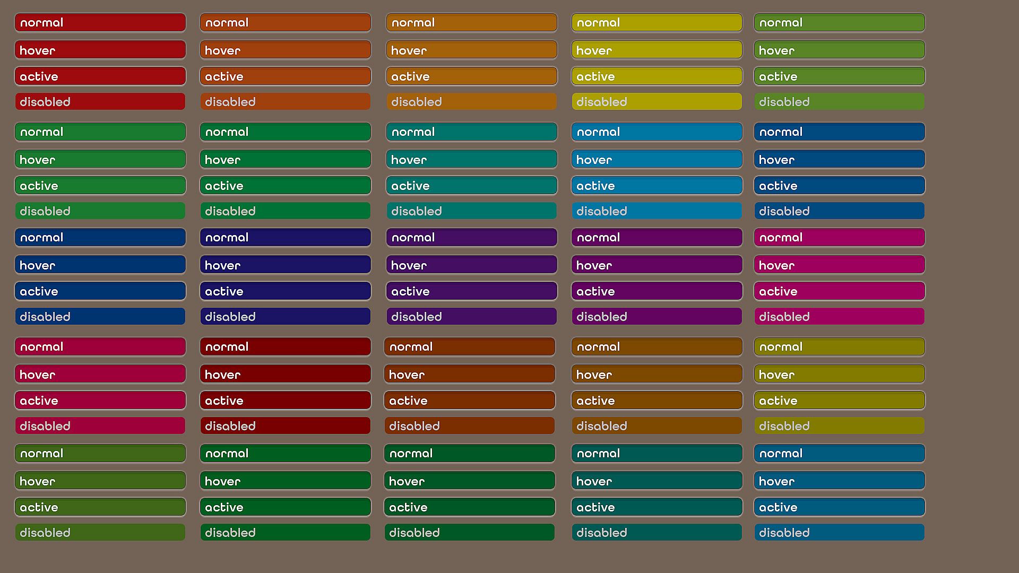Screen dimensions: 1019x573
Task: Click the bright red "normal" button
Action: [100, 23]
